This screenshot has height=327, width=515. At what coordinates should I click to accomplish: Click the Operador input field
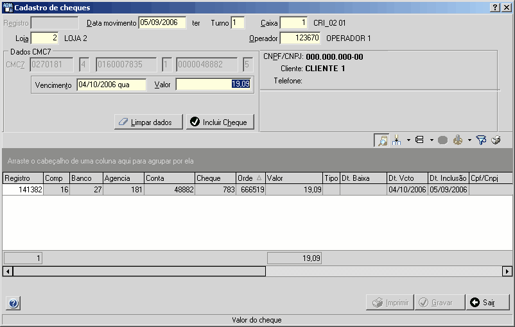300,38
